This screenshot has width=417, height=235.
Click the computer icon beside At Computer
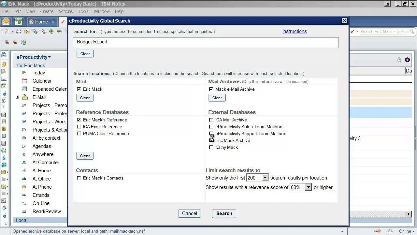24,163
